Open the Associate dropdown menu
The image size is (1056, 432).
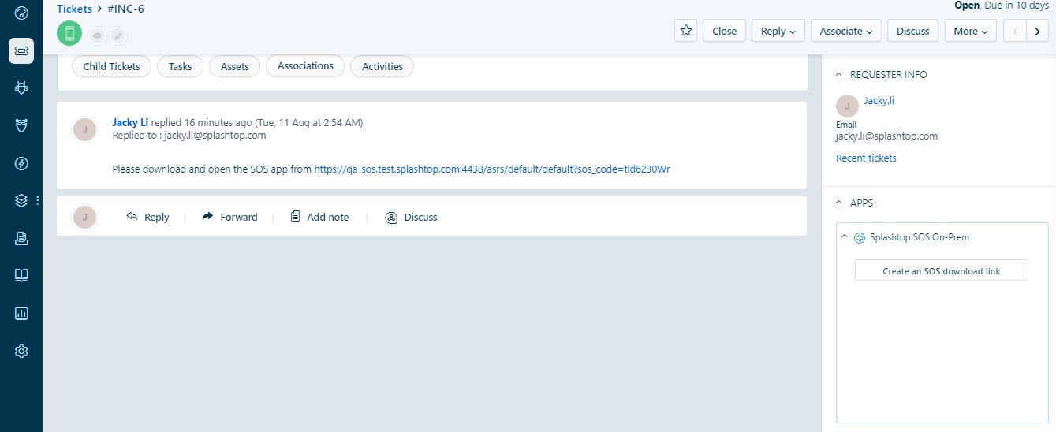pos(845,31)
